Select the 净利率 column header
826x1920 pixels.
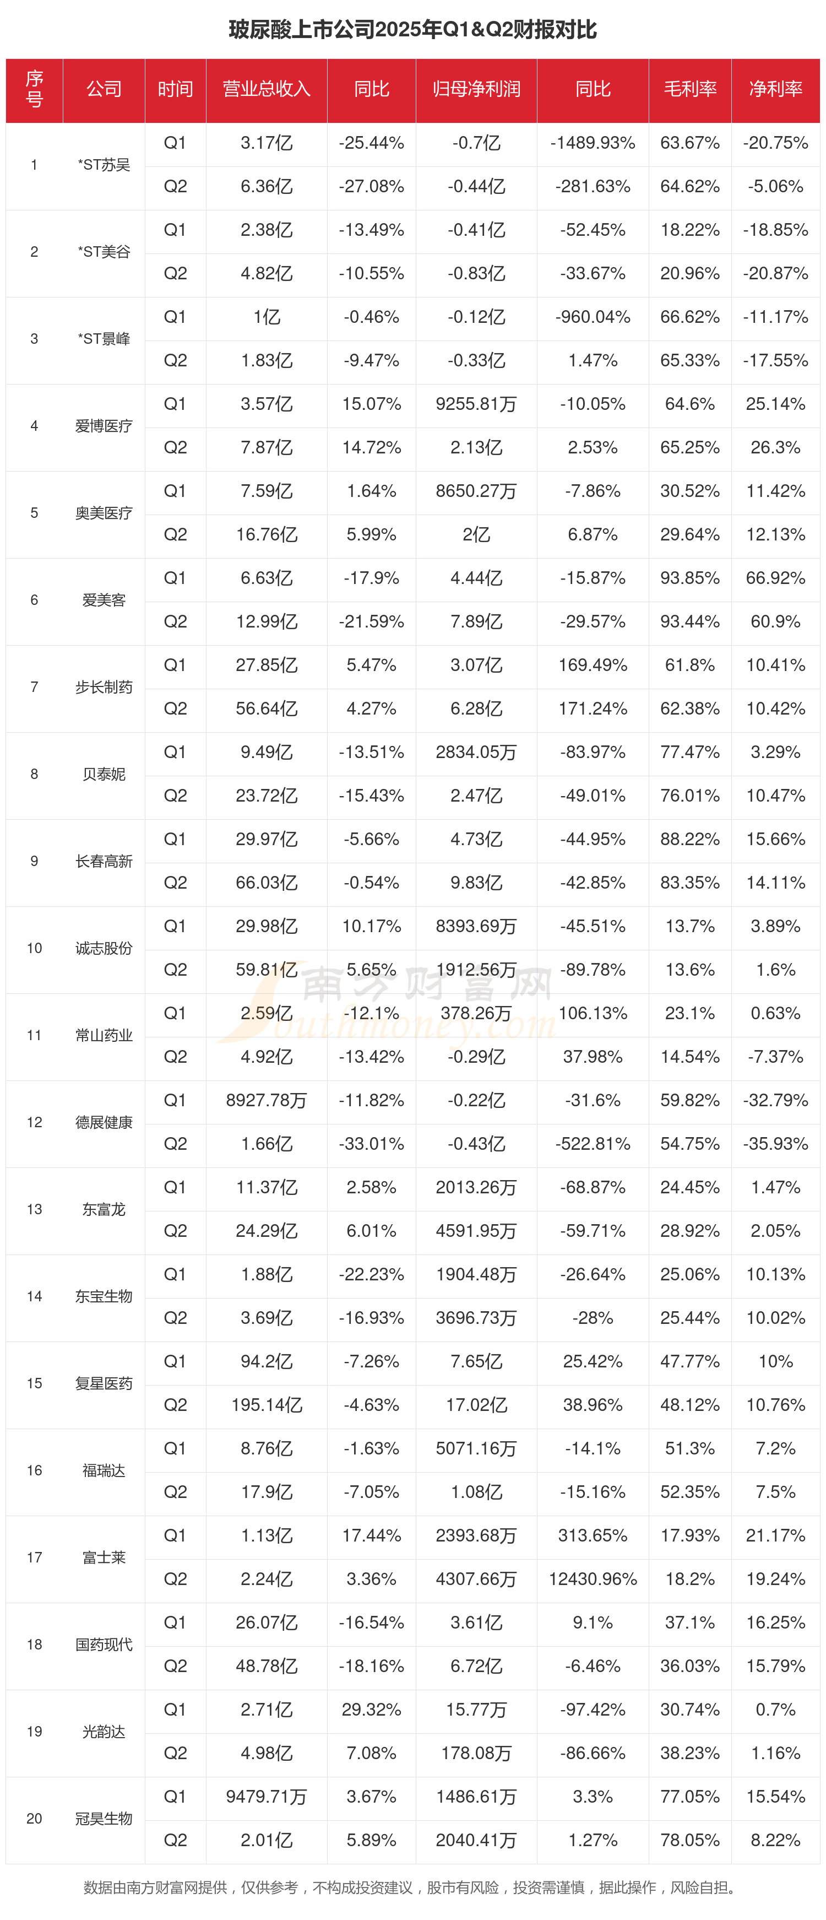pos(775,89)
